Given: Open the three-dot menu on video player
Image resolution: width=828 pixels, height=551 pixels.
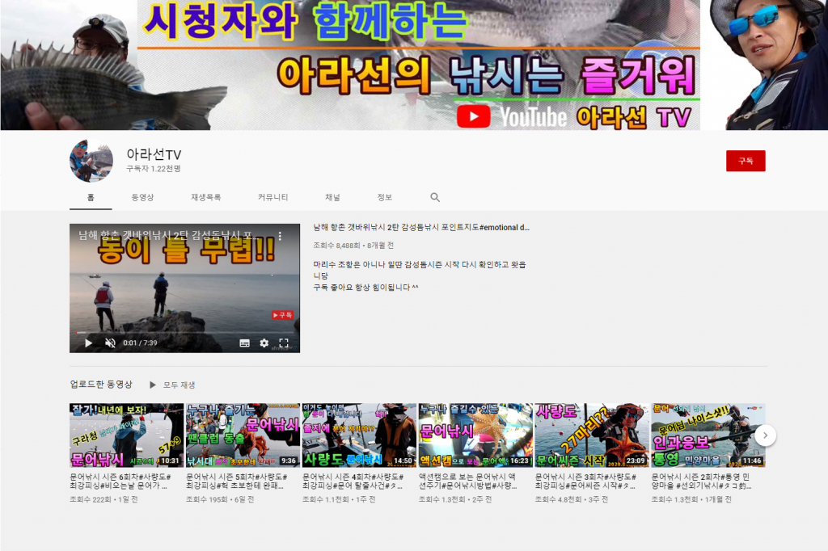Looking at the screenshot, I should 281,236.
